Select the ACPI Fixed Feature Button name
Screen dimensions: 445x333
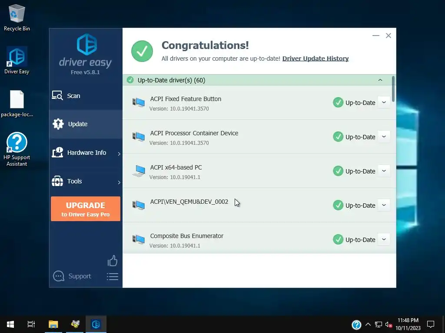[x=186, y=99]
